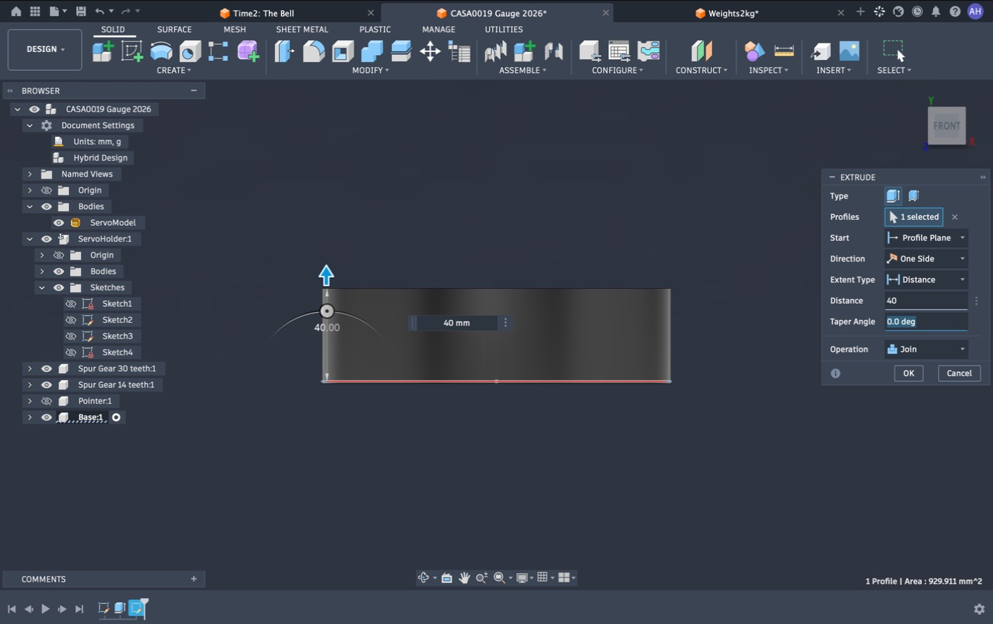Toggle visibility of Pointer:1 component

tap(46, 401)
